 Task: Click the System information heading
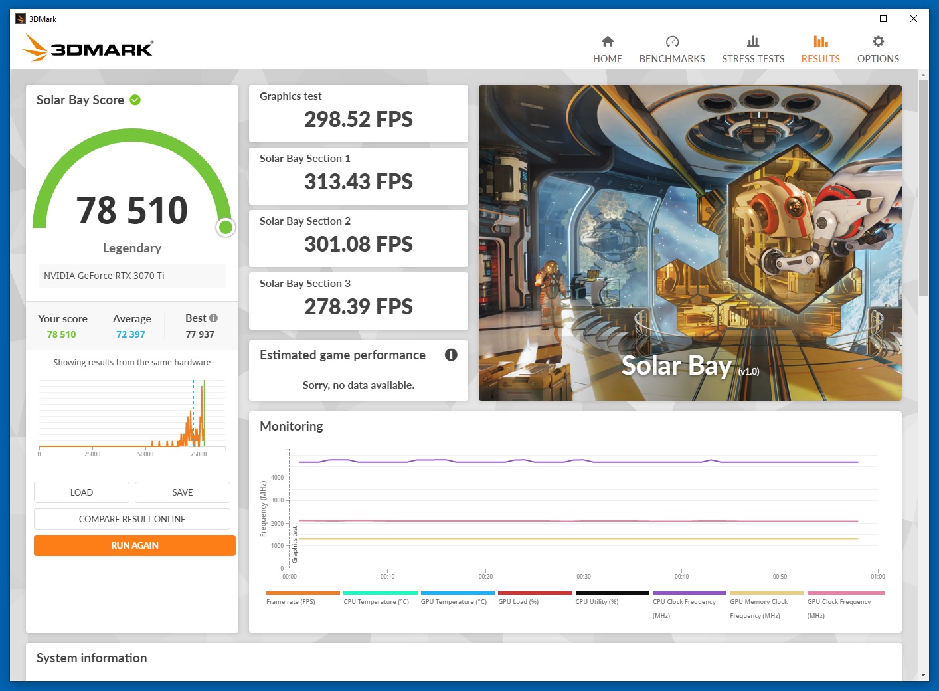92,658
